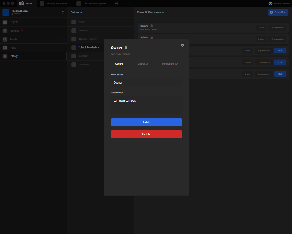Switch to the Users (1) tab
292x234 pixels.
tap(143, 64)
